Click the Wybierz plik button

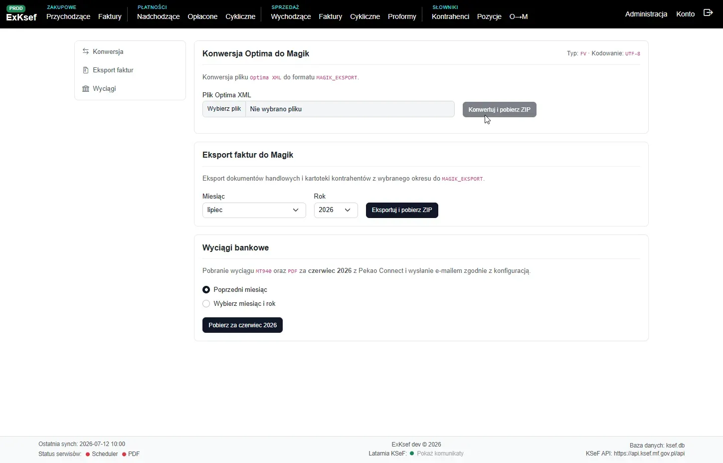224,109
